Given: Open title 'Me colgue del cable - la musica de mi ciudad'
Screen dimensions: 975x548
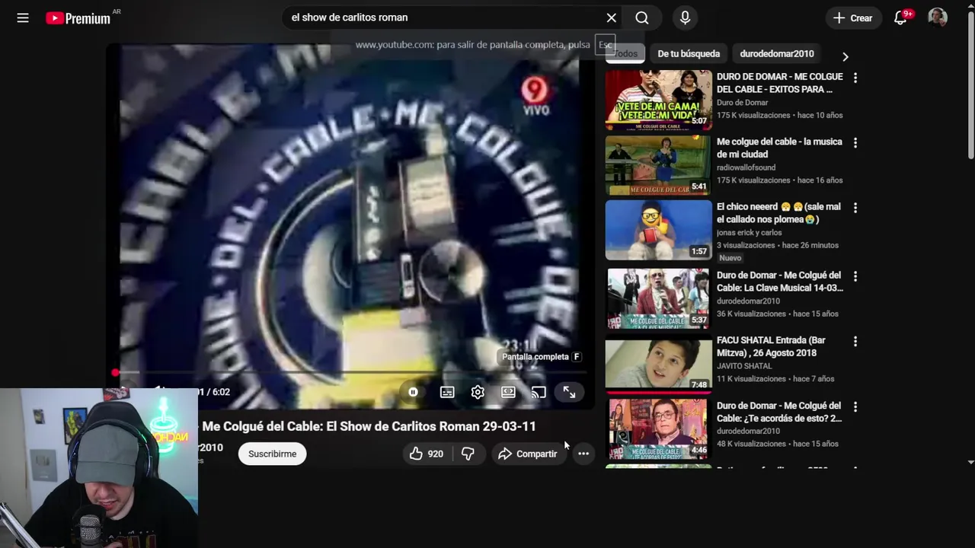Looking at the screenshot, I should pyautogui.click(x=779, y=148).
